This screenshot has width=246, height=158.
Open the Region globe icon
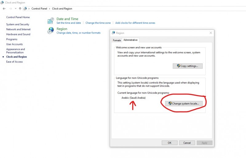pyautogui.click(x=51, y=30)
